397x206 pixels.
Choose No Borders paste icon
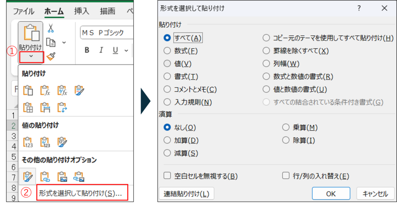28,107
